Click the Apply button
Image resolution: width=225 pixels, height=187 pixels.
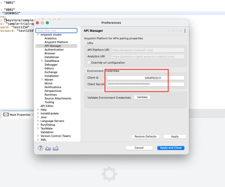pos(175,136)
